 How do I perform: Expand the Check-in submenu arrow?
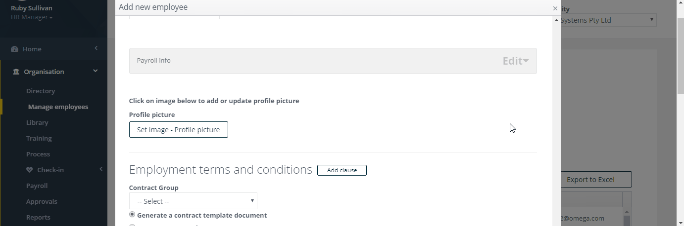(x=101, y=169)
